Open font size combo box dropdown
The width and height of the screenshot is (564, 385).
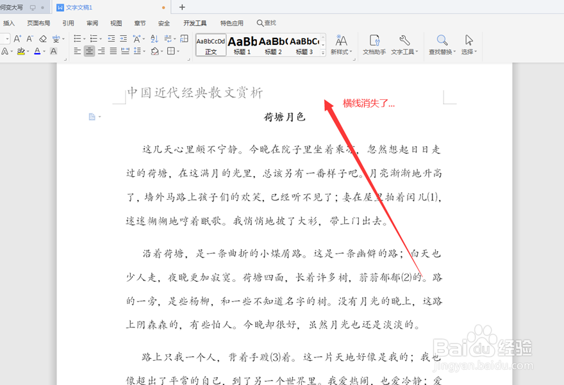pyautogui.click(x=7, y=39)
